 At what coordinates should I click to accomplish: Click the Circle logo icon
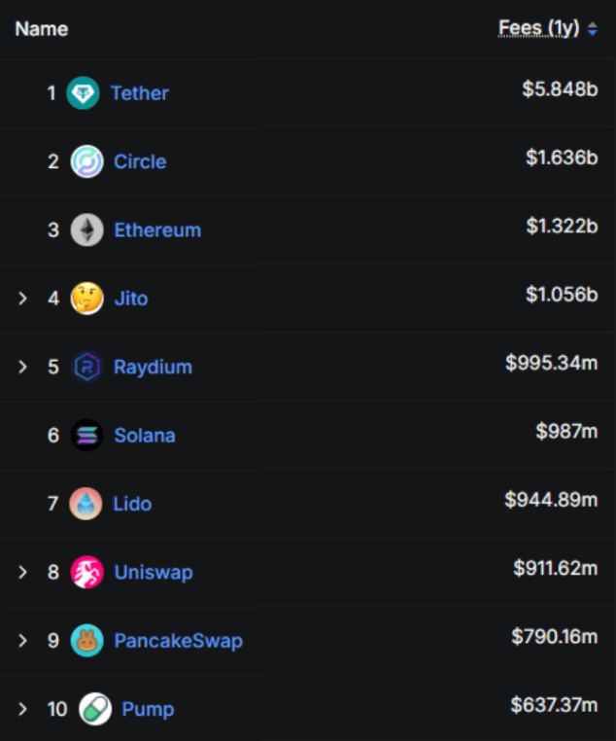(86, 161)
